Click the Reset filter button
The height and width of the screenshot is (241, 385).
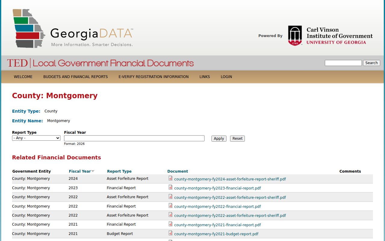click(x=237, y=139)
